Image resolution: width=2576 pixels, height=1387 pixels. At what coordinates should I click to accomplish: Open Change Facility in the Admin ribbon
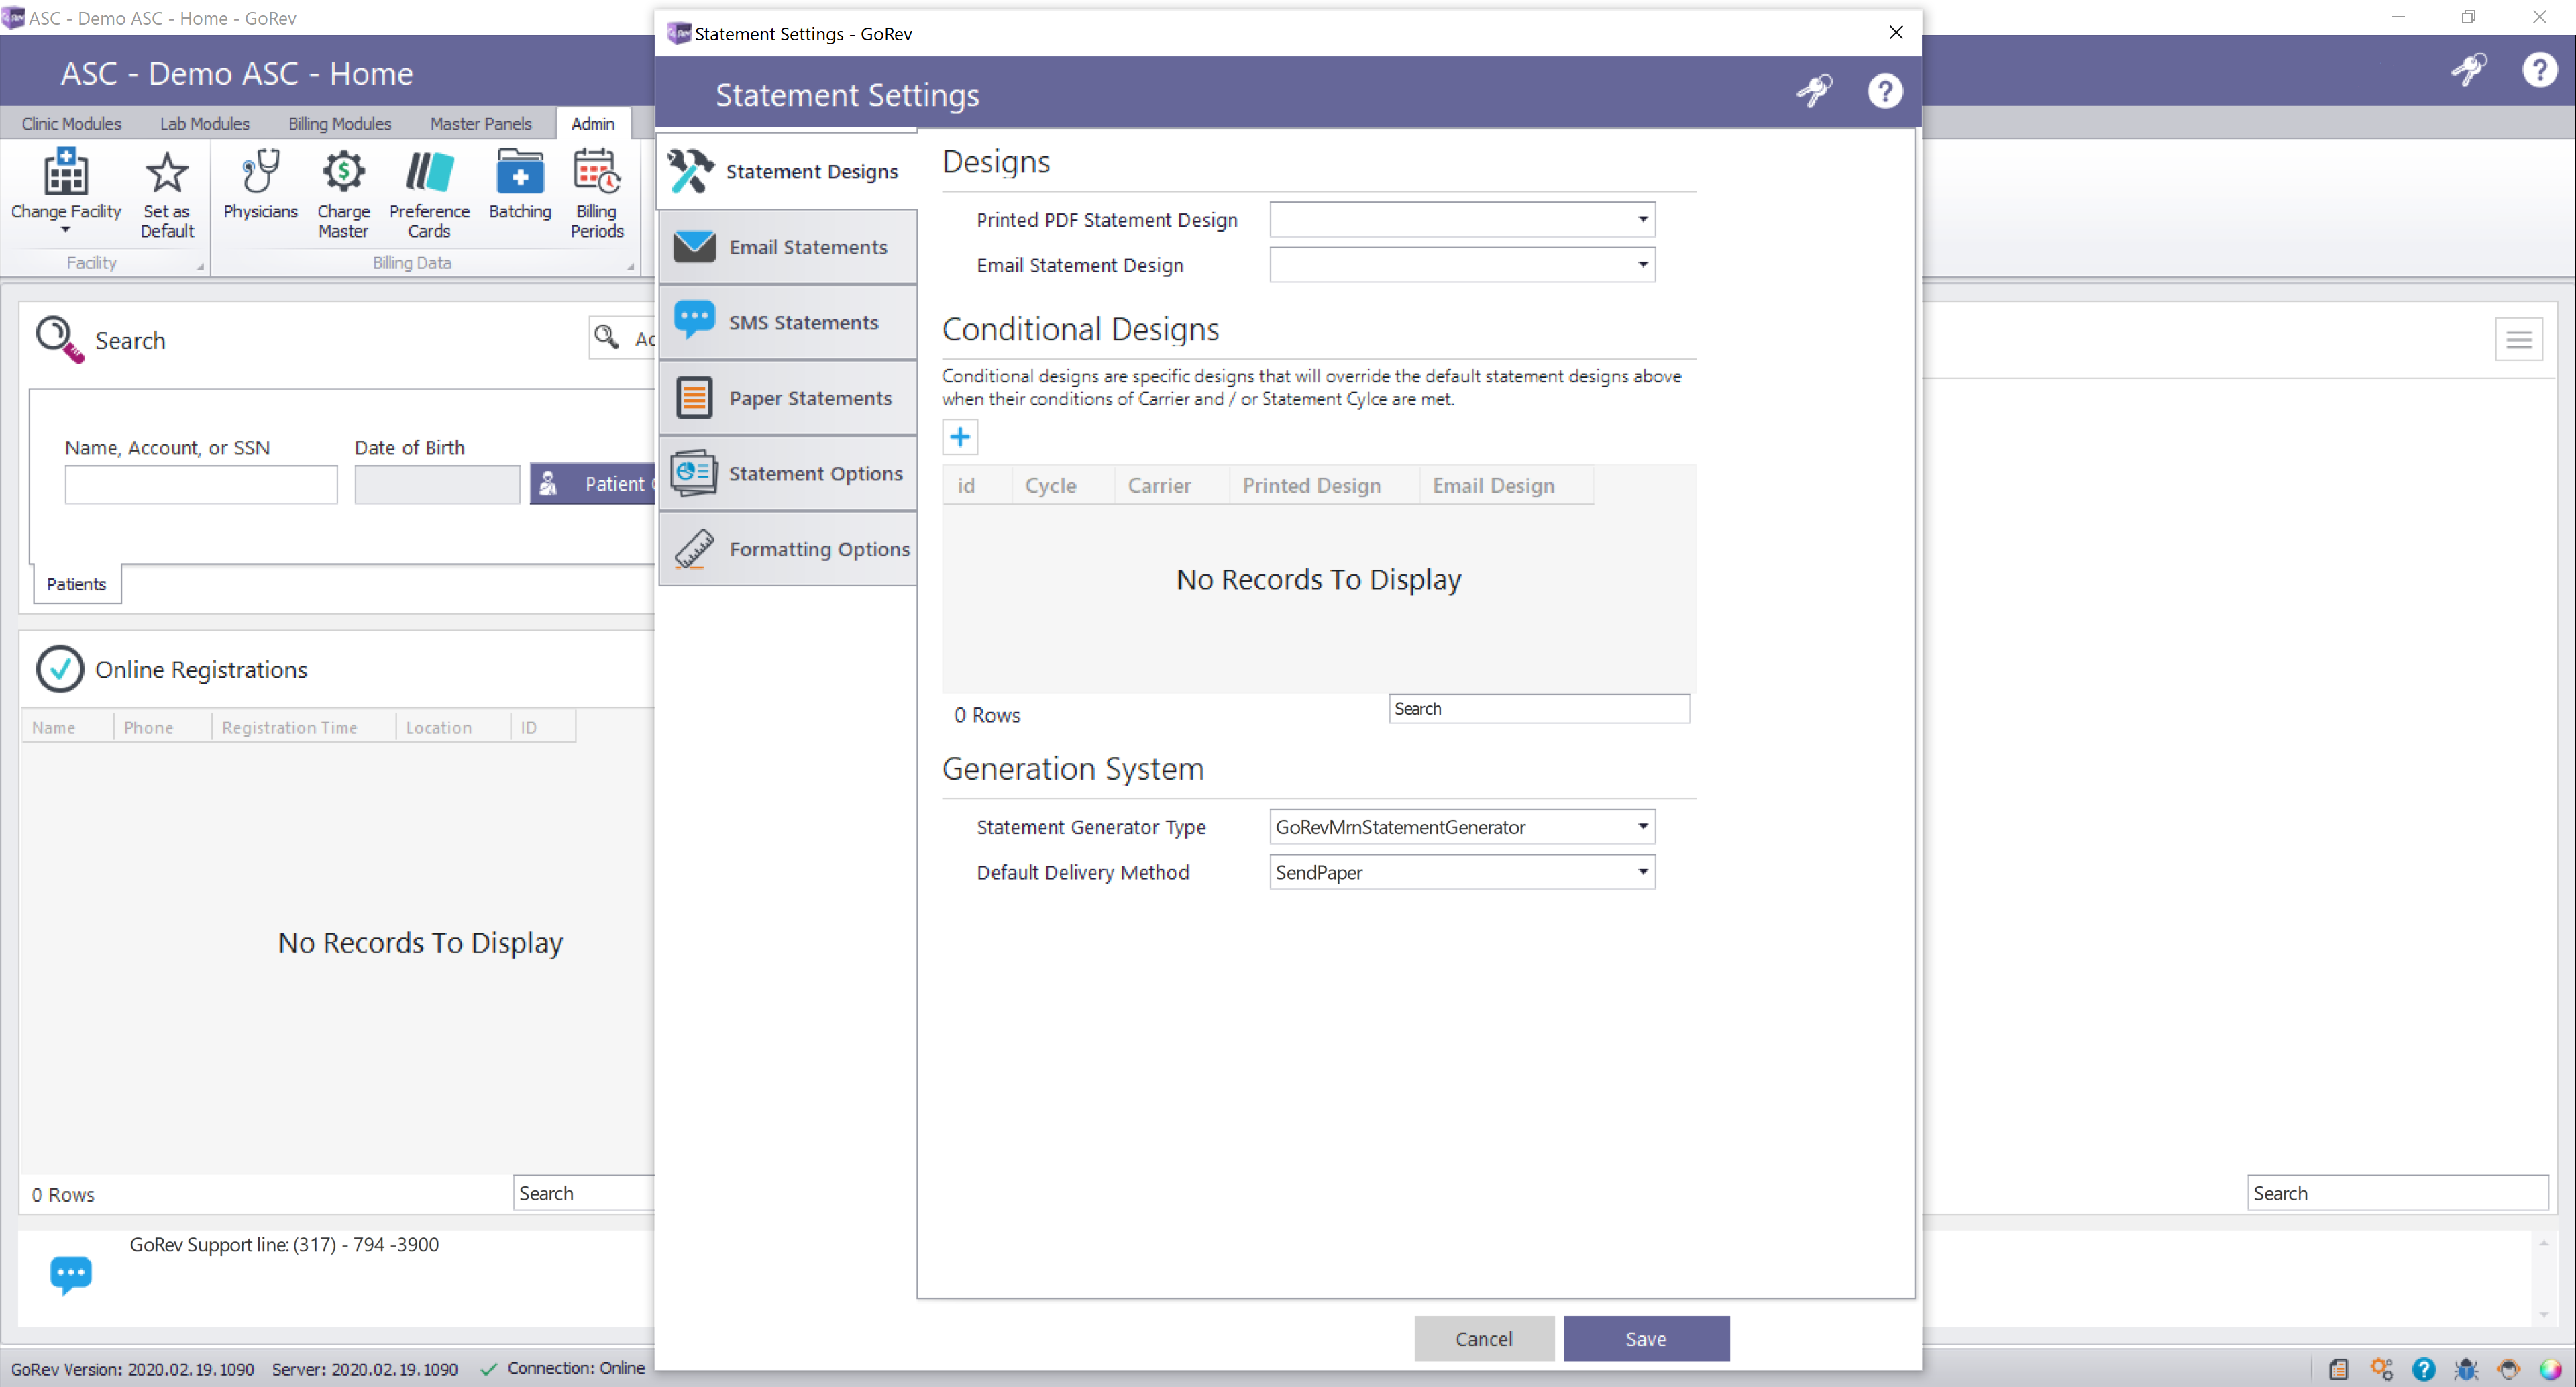[66, 192]
